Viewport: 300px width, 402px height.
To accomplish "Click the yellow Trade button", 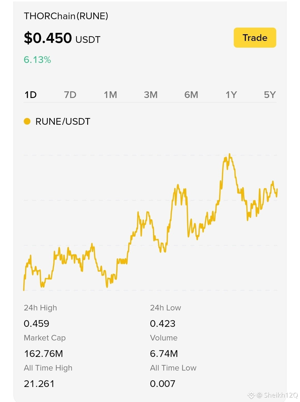I will pos(255,38).
